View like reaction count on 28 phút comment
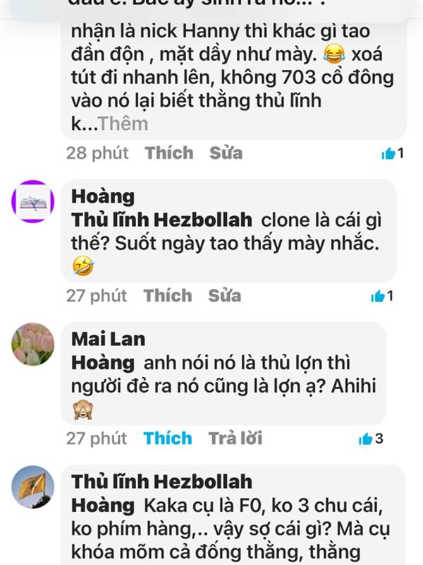The image size is (423, 565). coord(393,153)
